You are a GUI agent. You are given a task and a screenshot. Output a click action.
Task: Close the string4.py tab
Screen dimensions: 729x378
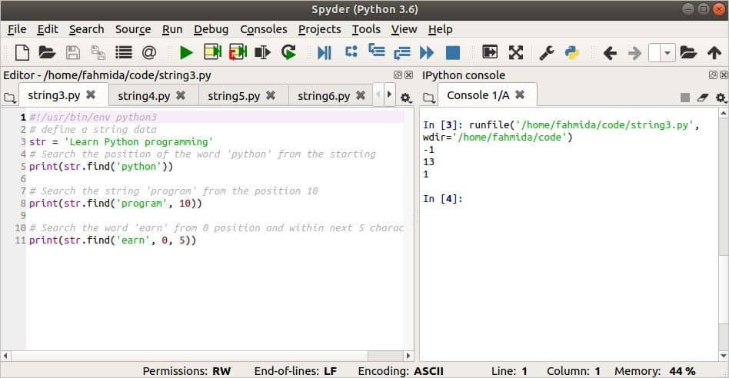[x=181, y=95]
